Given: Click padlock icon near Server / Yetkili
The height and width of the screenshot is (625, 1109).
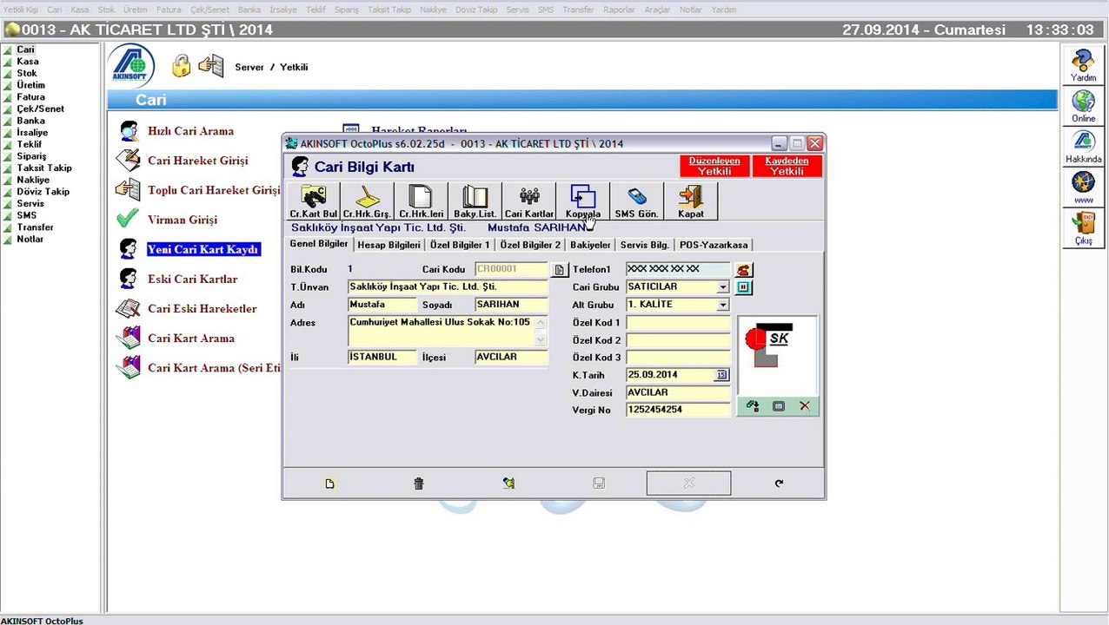Looking at the screenshot, I should [x=181, y=66].
